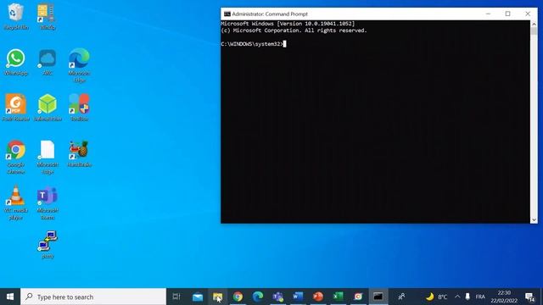Switch to Excel in the taskbar
This screenshot has height=305, width=543.
(x=338, y=297)
